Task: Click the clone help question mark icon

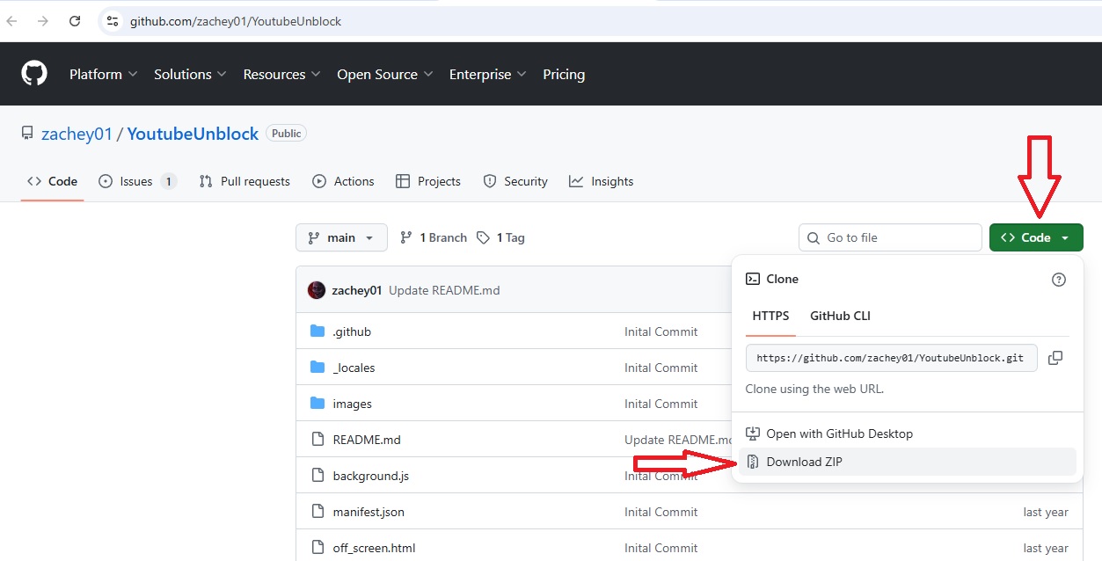Action: (x=1058, y=280)
